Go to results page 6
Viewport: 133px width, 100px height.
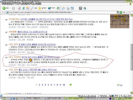[x=51, y=85]
